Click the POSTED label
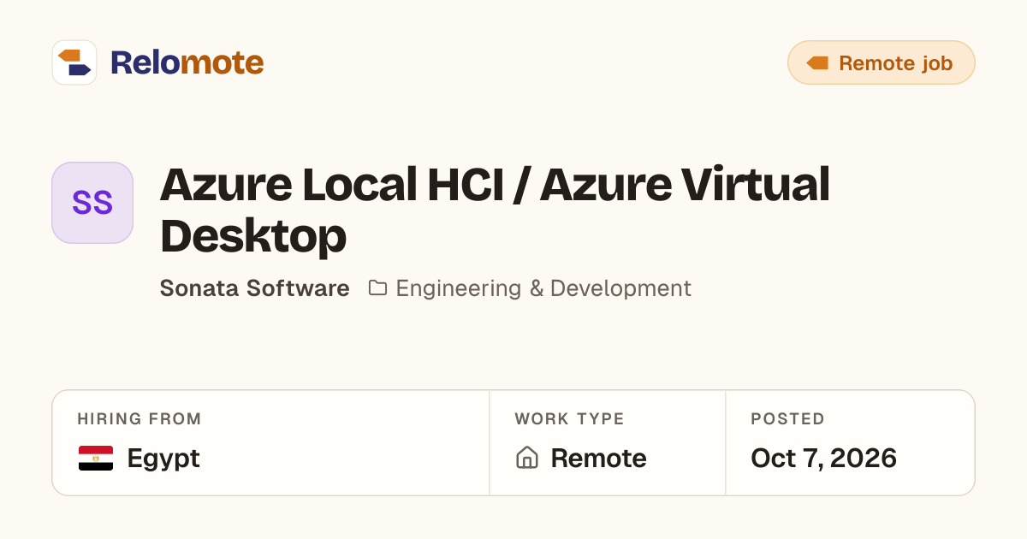The width and height of the screenshot is (1027, 539). point(787,419)
